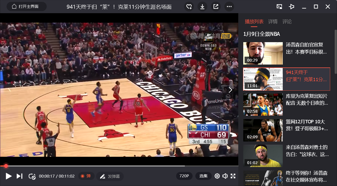The height and width of the screenshot is (186, 337).
Task: Pin window on top icon
Action: click(x=291, y=7)
